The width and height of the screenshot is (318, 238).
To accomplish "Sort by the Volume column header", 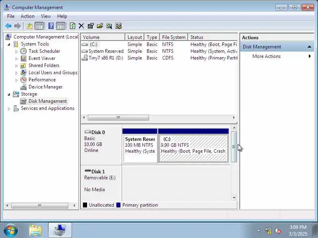I will pyautogui.click(x=103, y=37).
